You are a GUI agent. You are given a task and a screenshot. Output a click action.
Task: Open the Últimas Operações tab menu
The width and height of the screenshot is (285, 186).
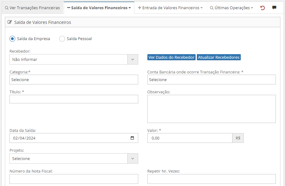(x=231, y=8)
